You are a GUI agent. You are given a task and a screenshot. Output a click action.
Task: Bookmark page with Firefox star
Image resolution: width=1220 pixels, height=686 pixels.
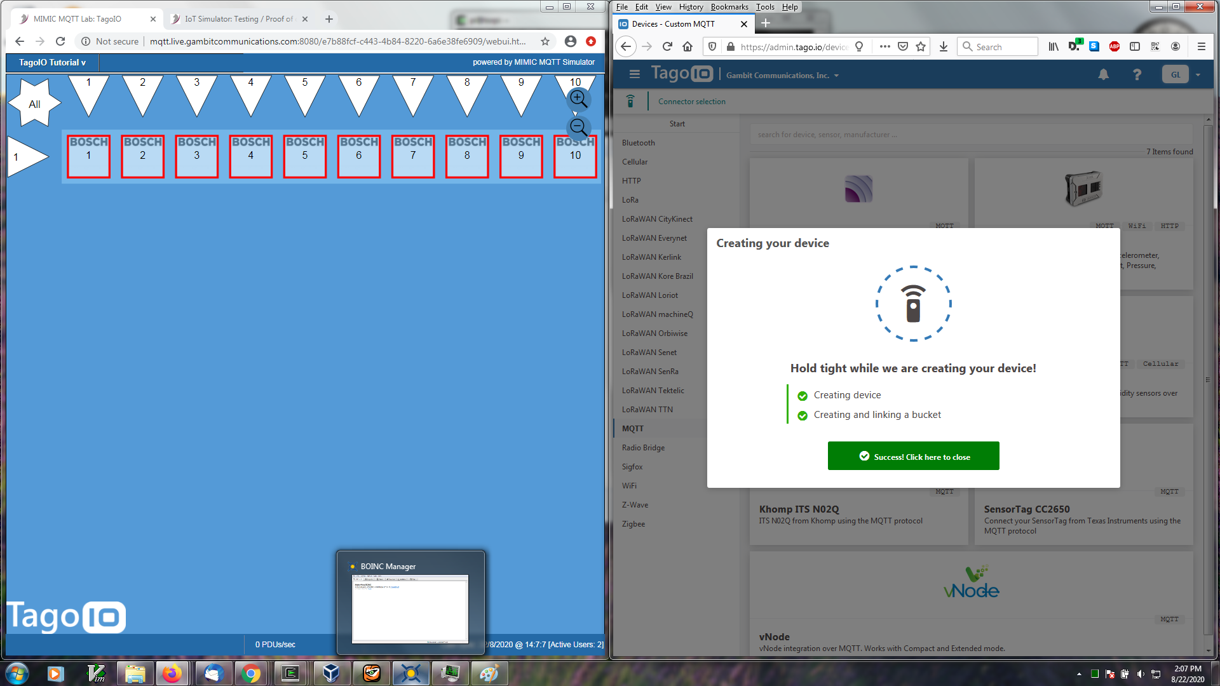(921, 46)
